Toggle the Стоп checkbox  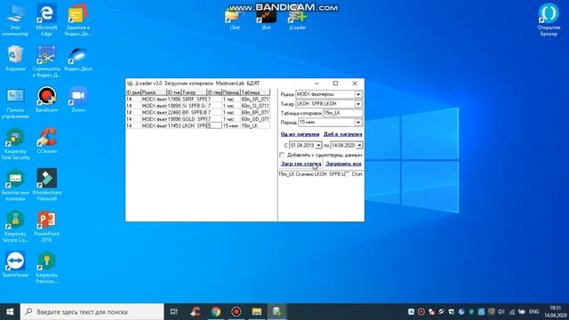click(x=347, y=174)
